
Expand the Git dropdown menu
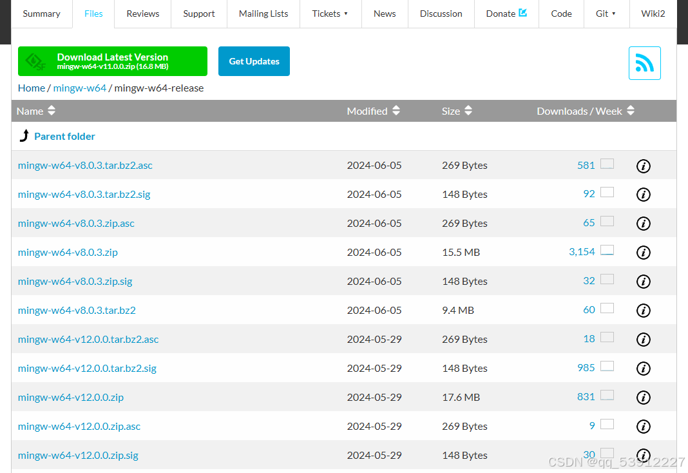606,14
